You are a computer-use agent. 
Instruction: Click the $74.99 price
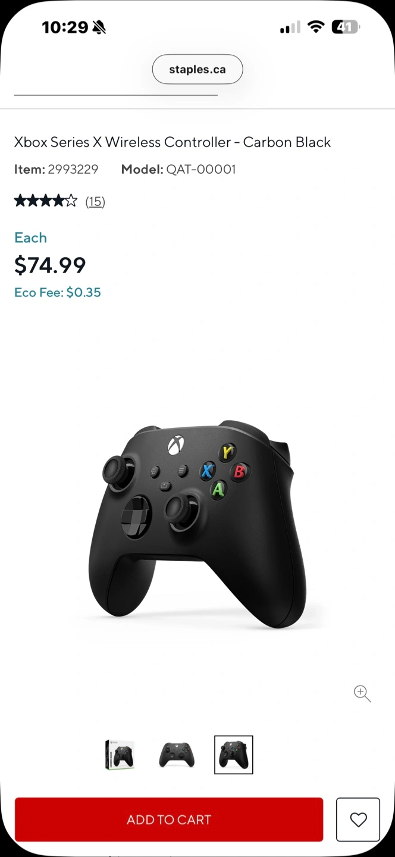pyautogui.click(x=50, y=265)
